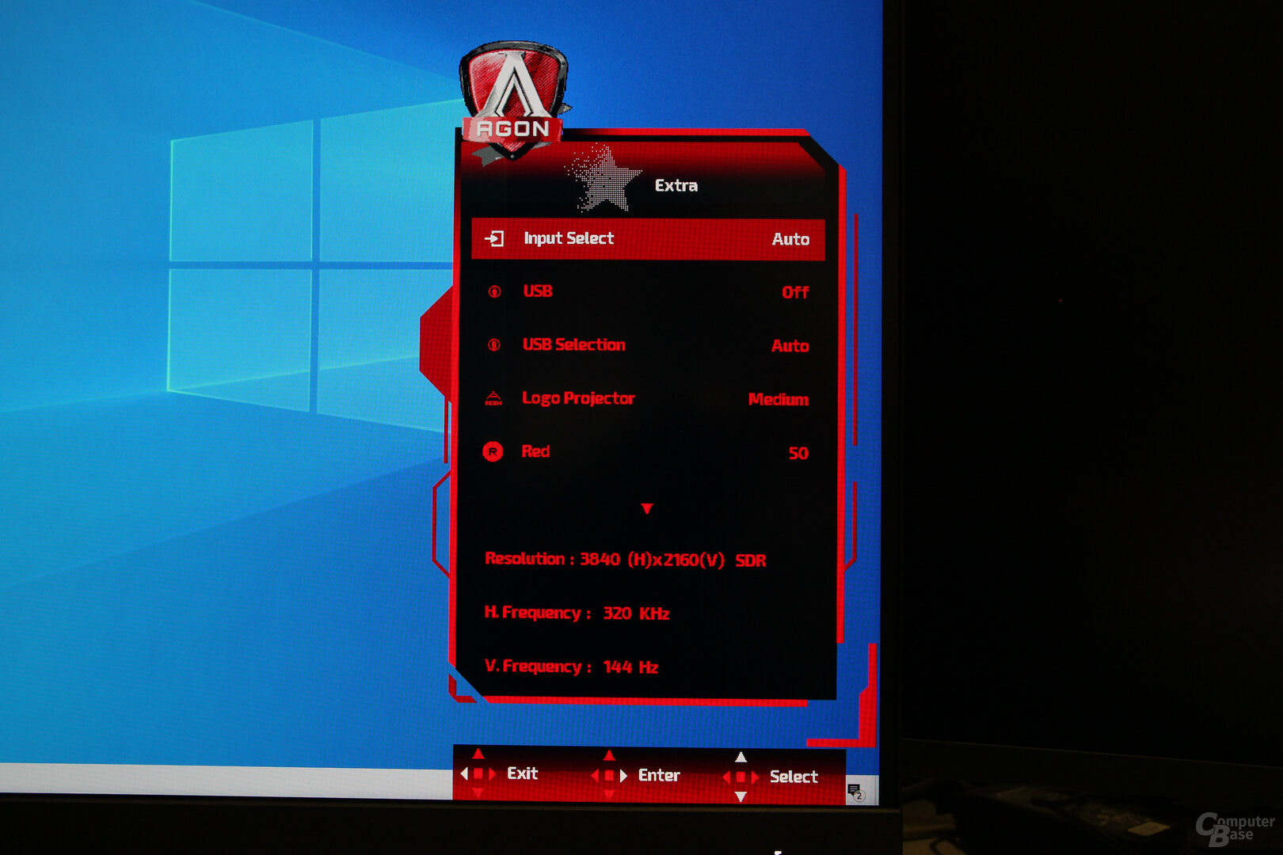This screenshot has height=855, width=1283.
Task: Open the Red menu entry
Action: pos(535,451)
